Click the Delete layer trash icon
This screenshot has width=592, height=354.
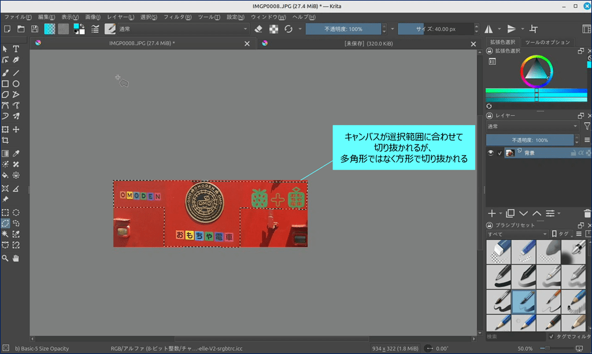[x=587, y=213]
